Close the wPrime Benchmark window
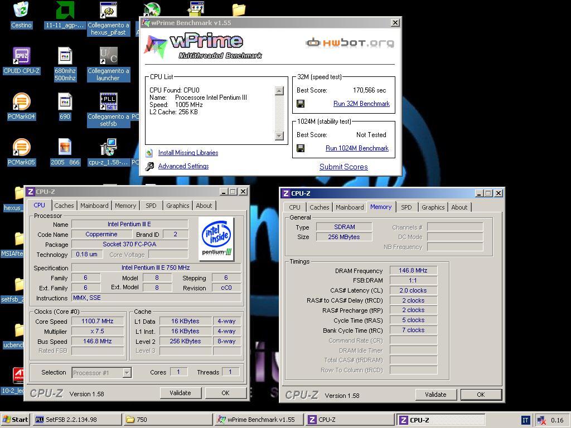This screenshot has width=571, height=428. click(x=395, y=22)
